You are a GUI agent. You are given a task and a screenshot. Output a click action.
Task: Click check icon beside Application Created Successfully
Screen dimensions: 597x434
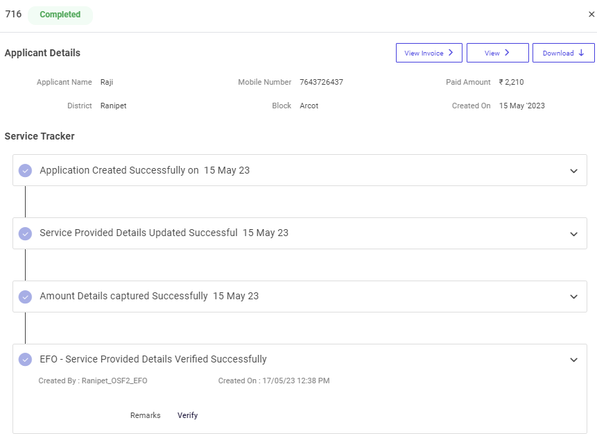point(25,170)
